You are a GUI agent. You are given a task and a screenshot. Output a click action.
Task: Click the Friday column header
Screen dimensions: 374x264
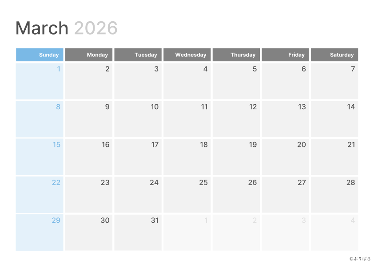(x=285, y=55)
